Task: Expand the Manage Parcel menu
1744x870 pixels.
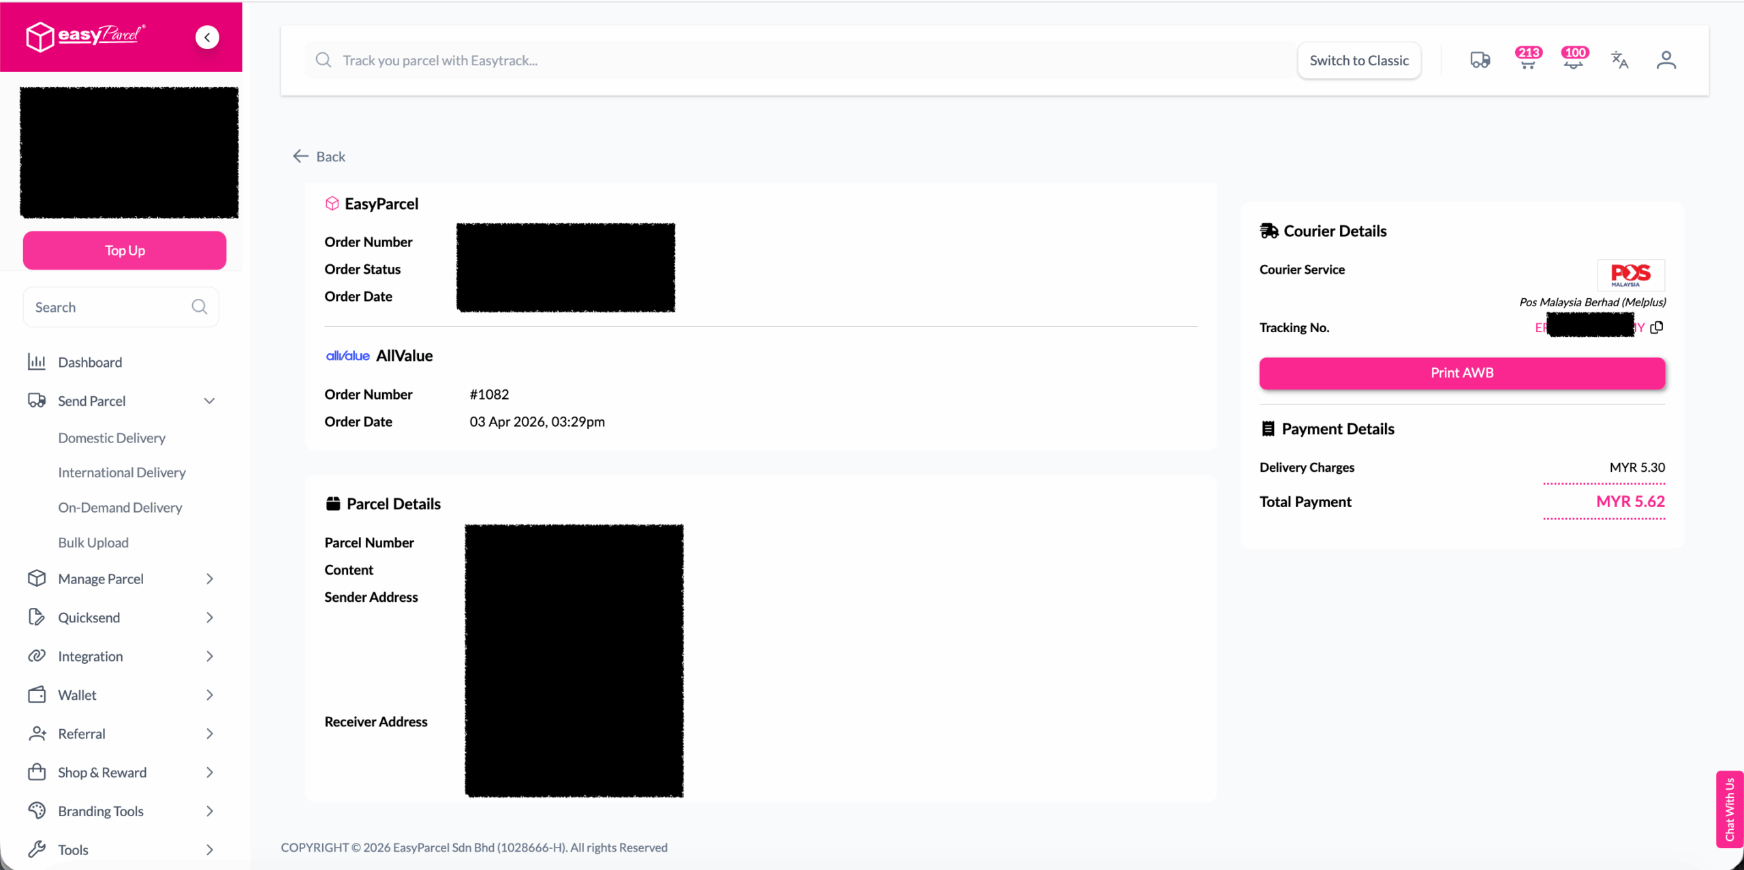Action: 209,579
